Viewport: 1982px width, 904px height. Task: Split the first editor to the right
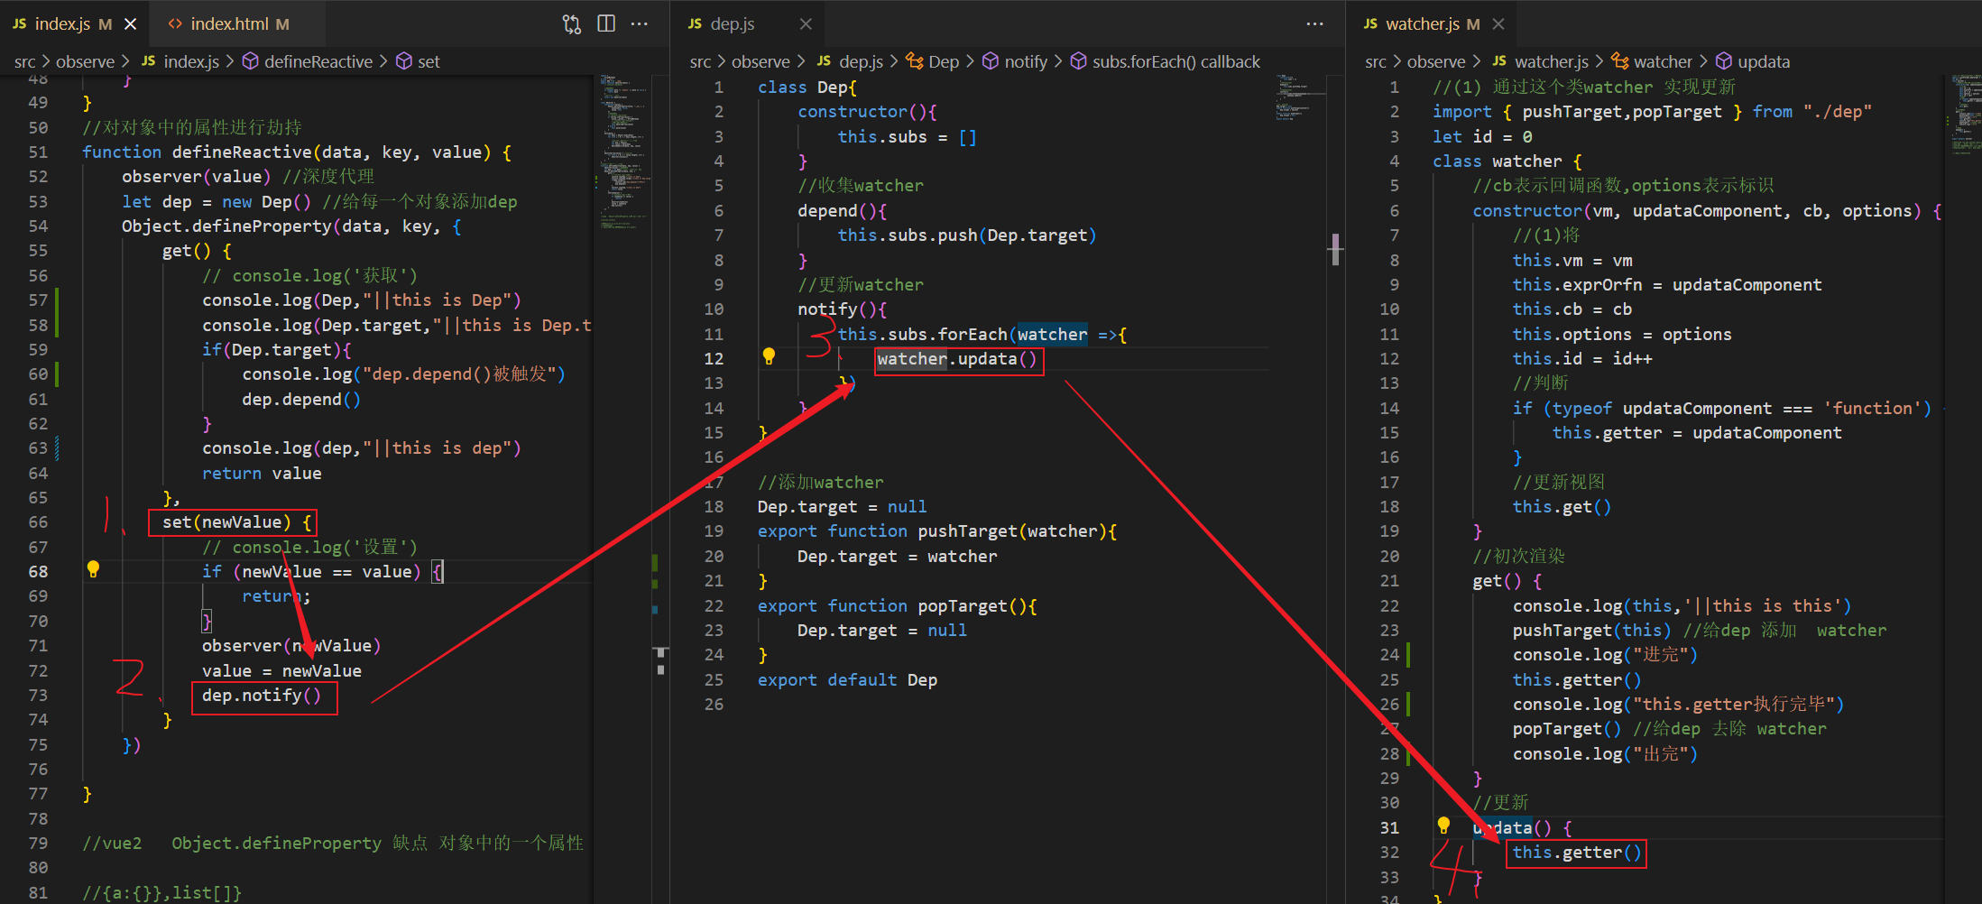pyautogui.click(x=606, y=24)
